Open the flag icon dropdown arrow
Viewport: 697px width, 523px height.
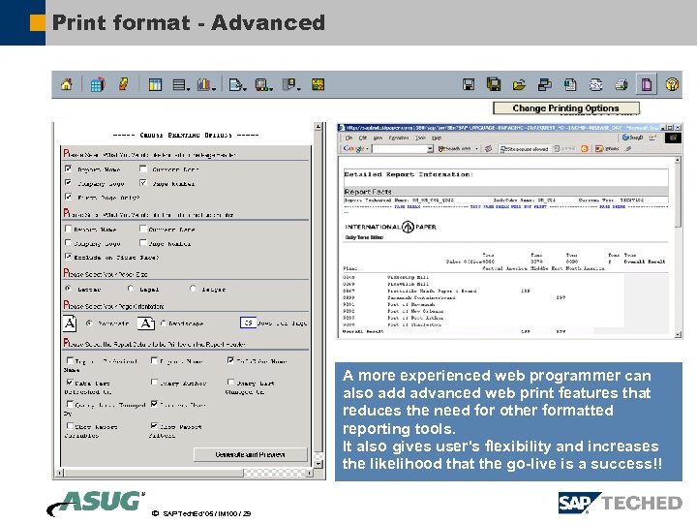299,89
